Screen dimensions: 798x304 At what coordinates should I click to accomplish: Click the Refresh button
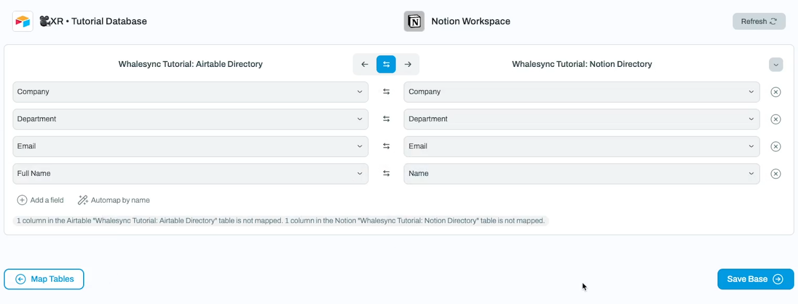759,21
